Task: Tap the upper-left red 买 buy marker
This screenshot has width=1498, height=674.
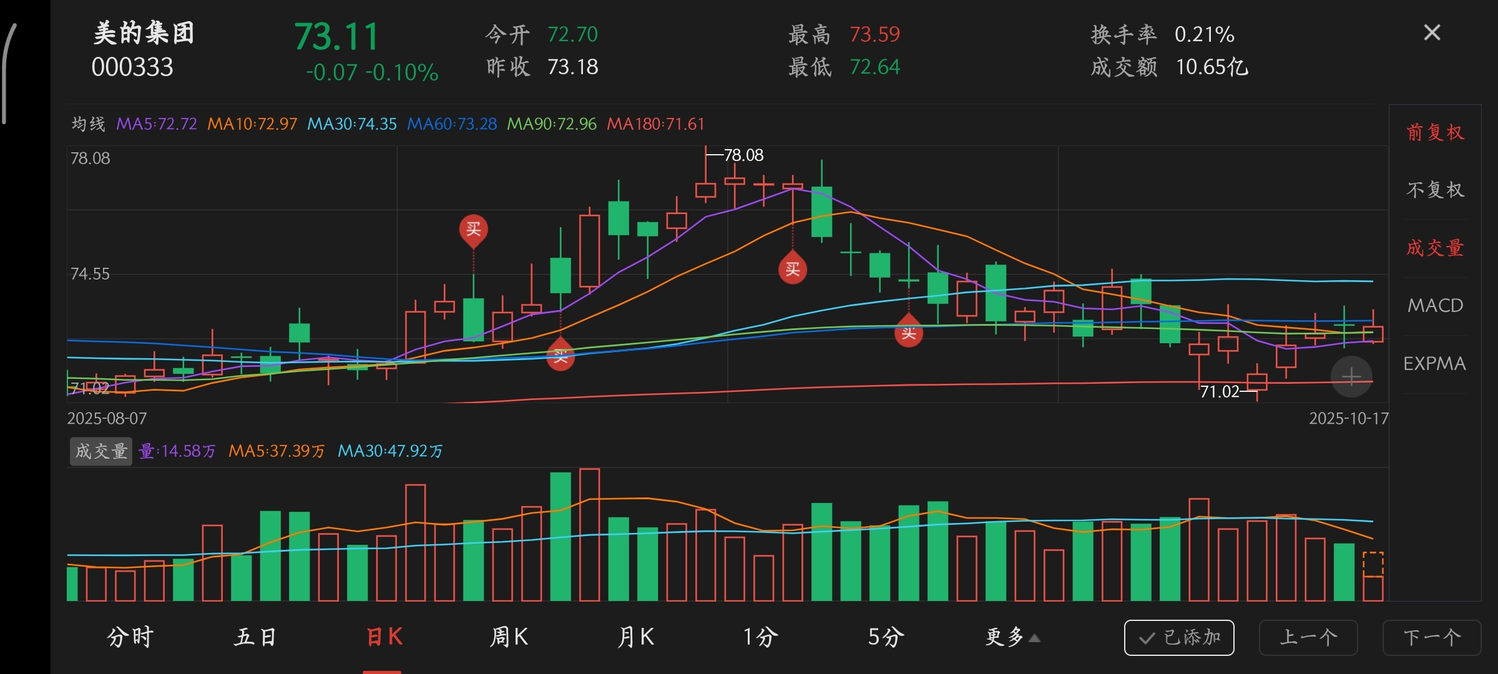Action: (x=474, y=229)
